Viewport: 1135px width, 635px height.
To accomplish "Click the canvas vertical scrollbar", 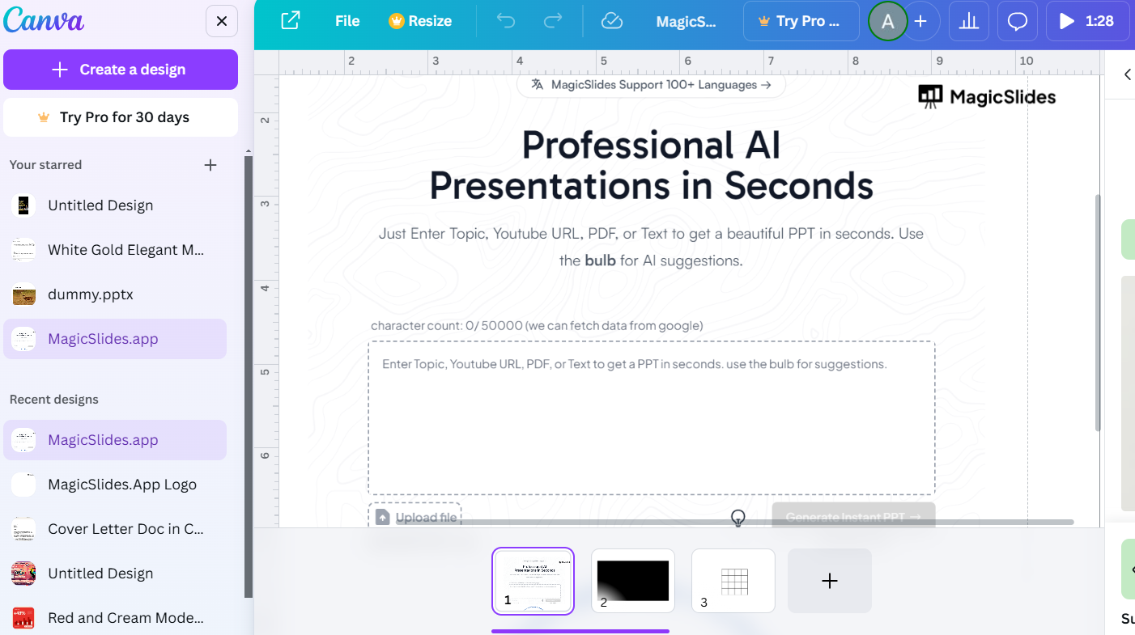I will pos(1098,312).
